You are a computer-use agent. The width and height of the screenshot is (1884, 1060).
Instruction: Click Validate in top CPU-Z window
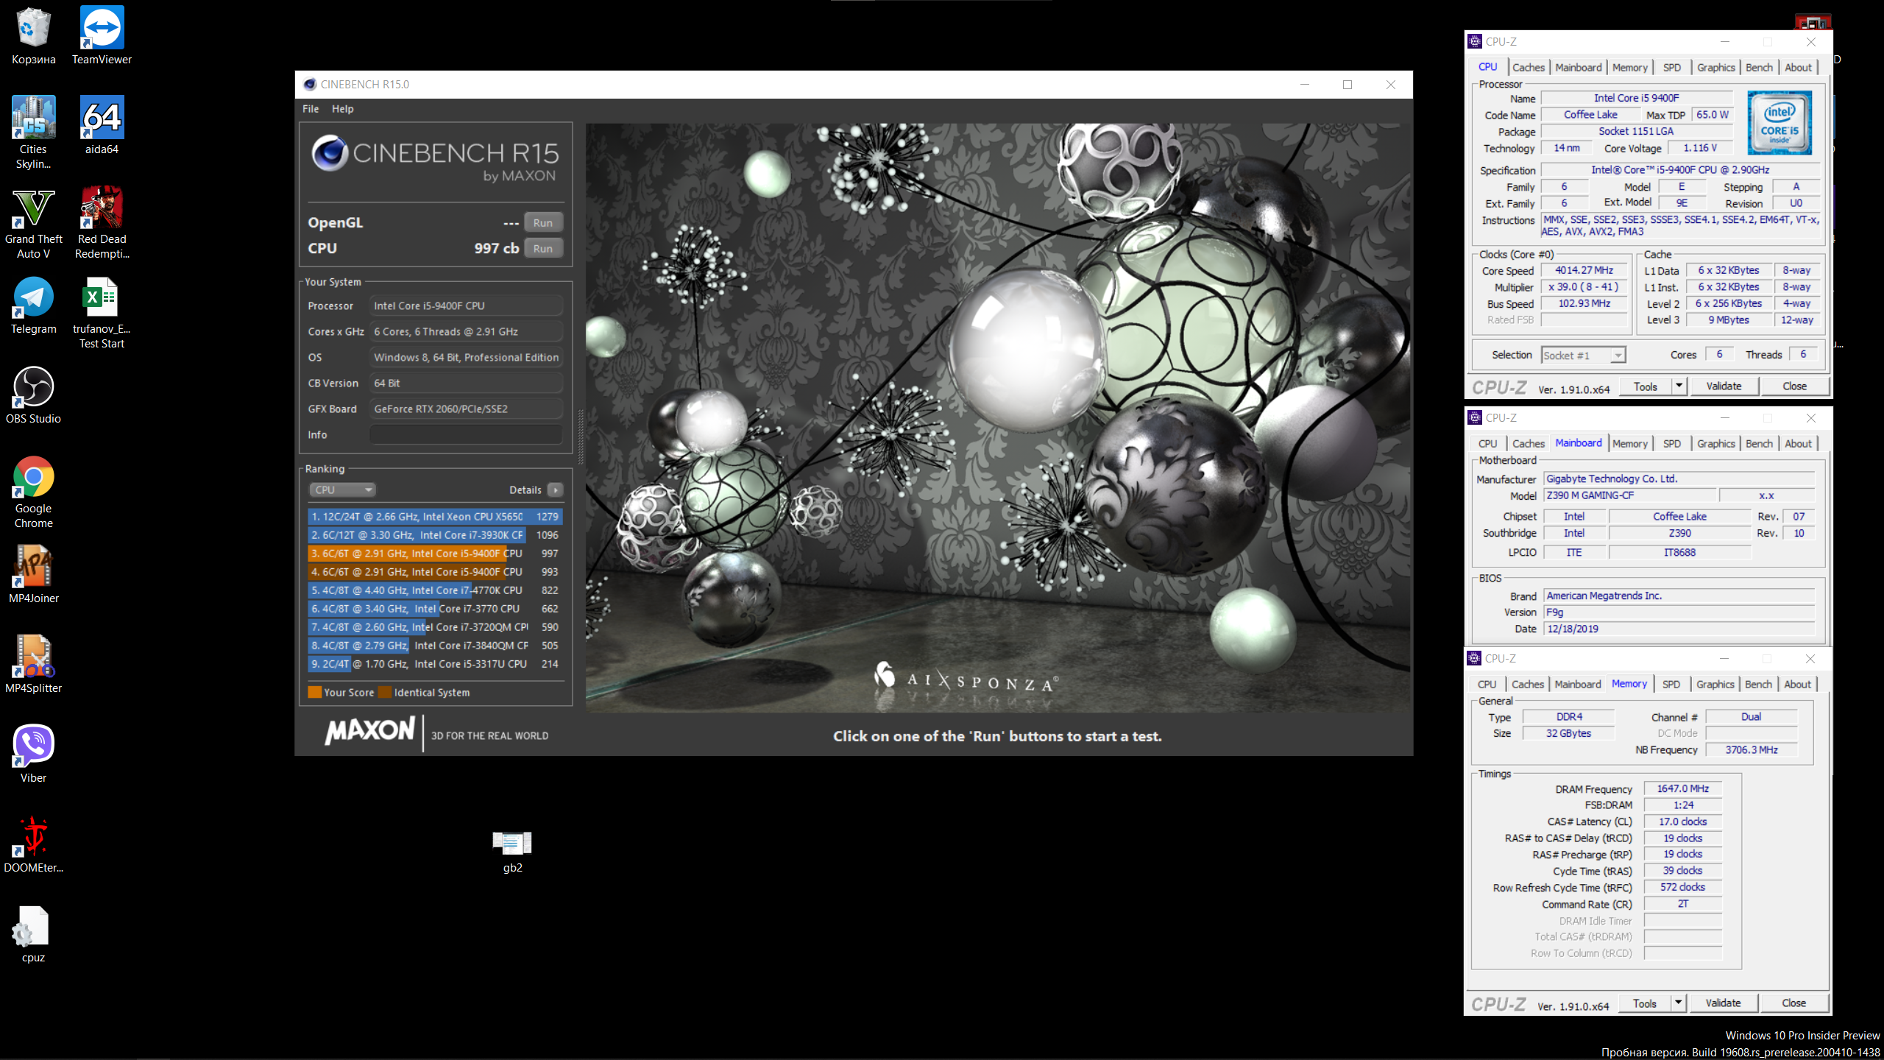pos(1724,386)
